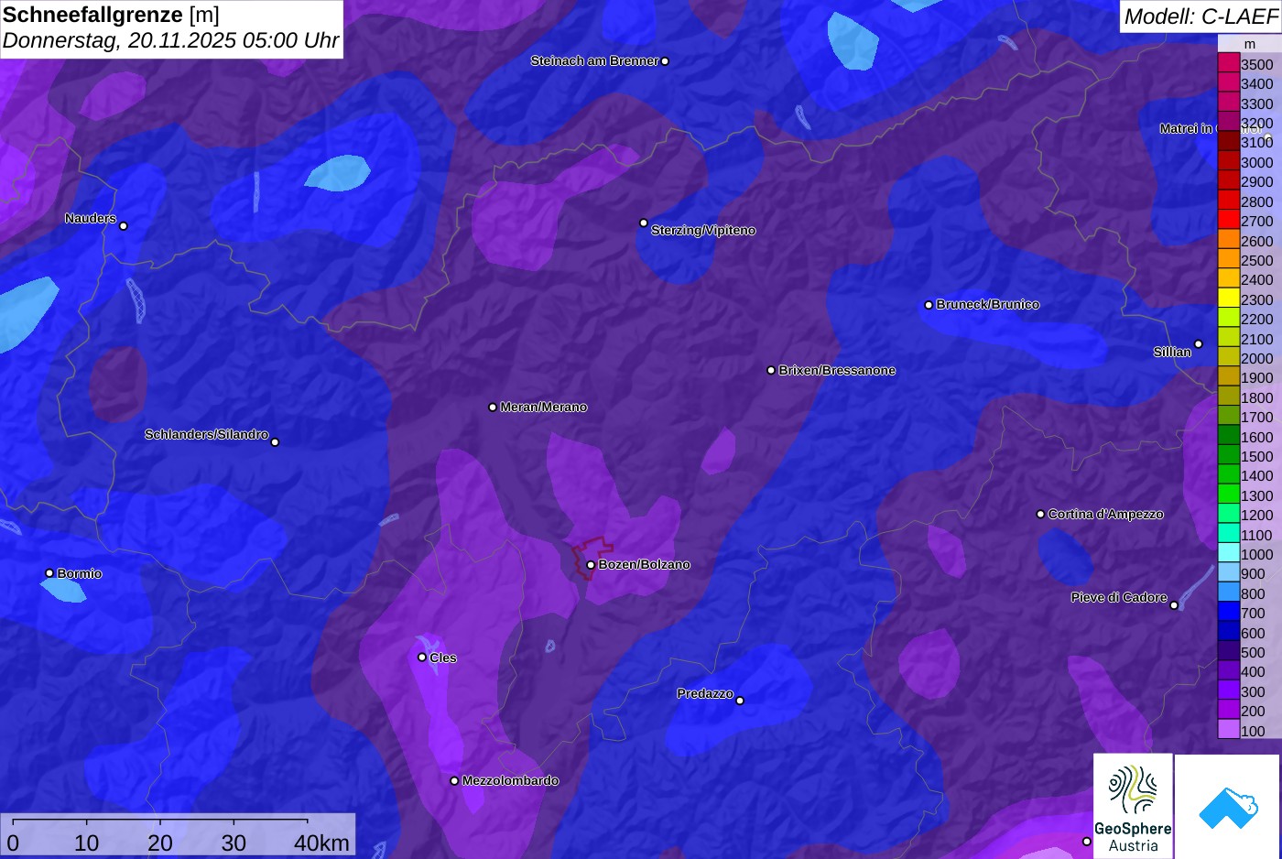Click the Steinach am Brenner label text
1282x859 pixels.
(594, 61)
